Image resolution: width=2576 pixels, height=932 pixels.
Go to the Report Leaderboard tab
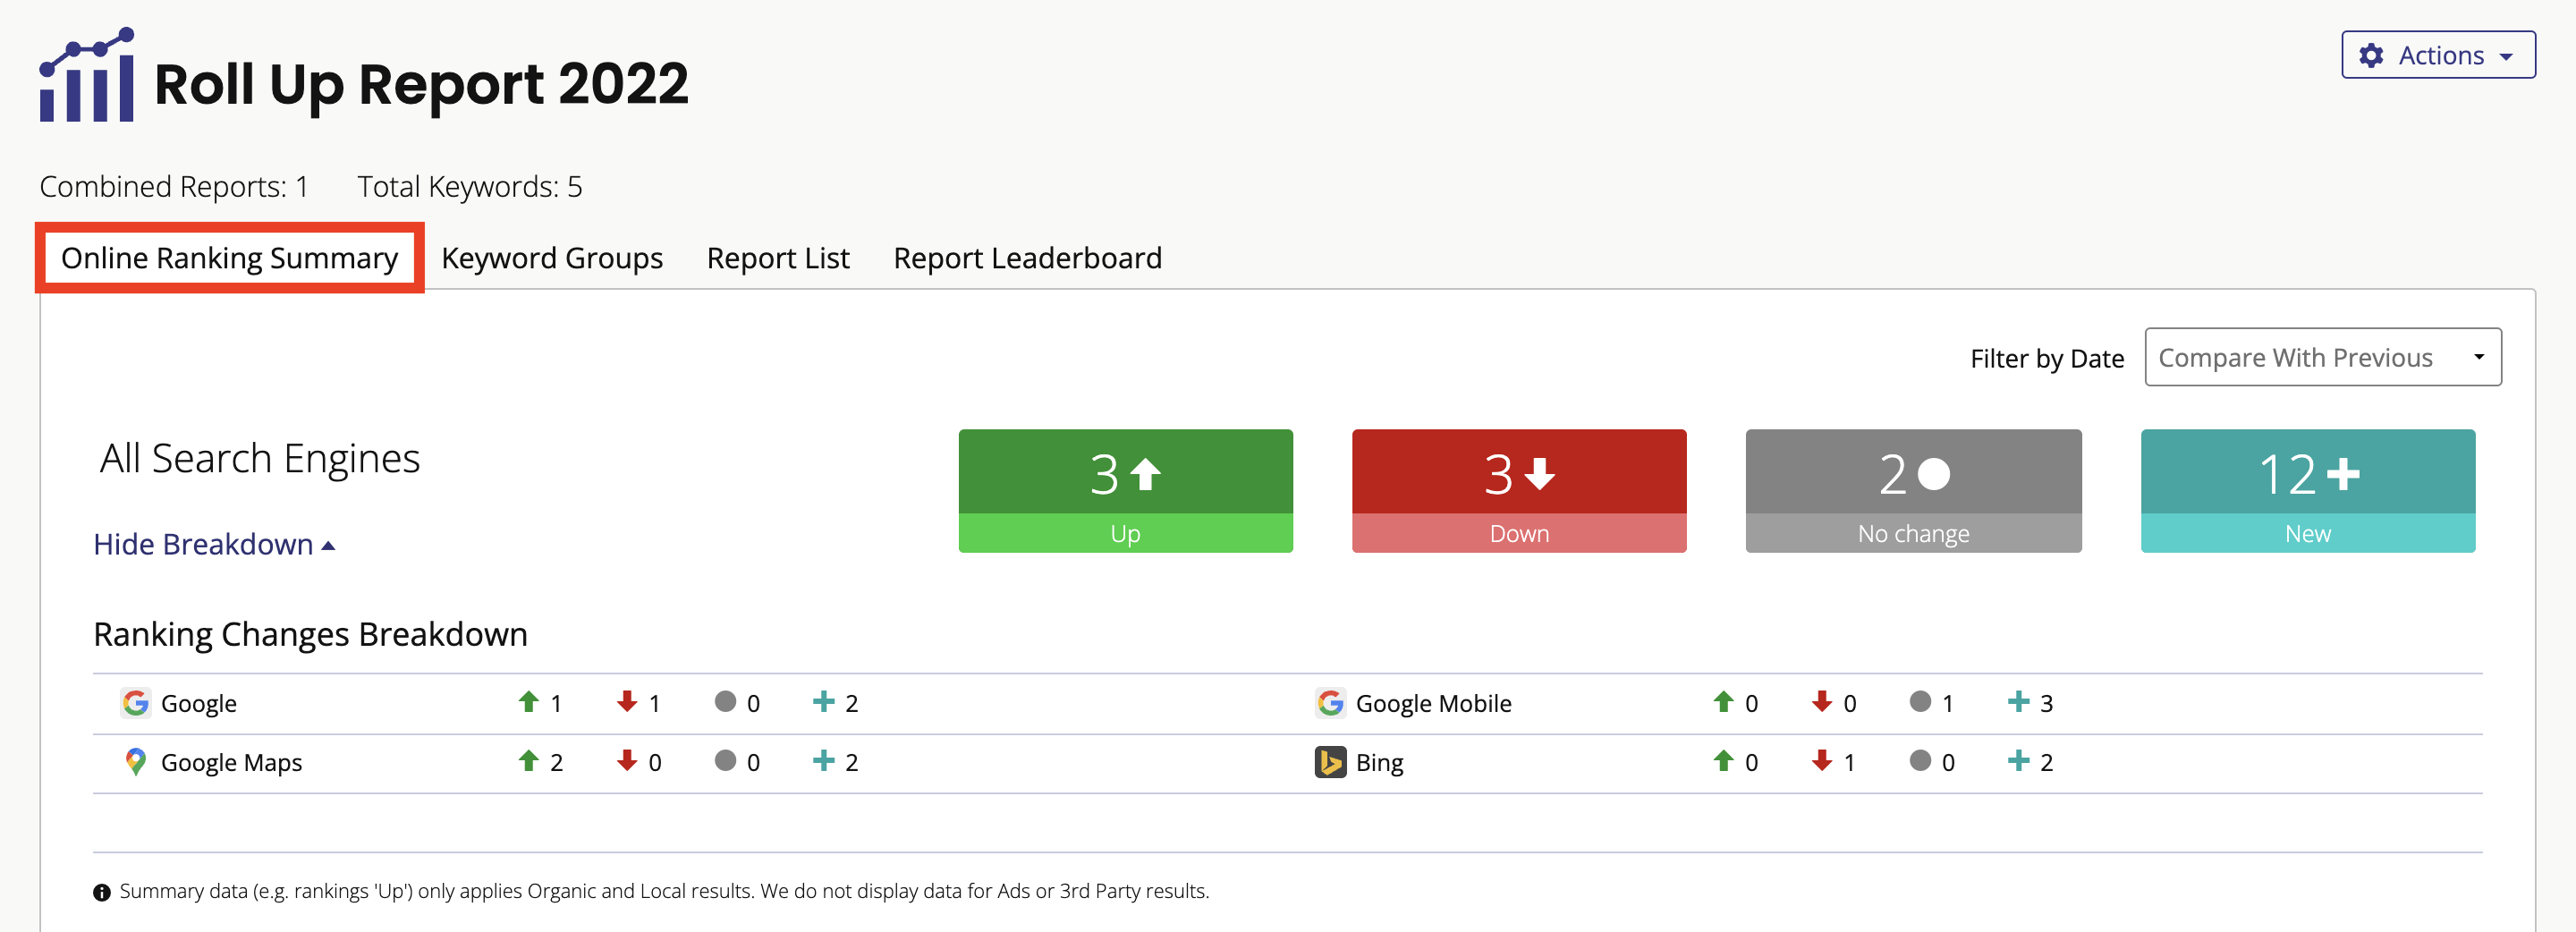click(1027, 258)
